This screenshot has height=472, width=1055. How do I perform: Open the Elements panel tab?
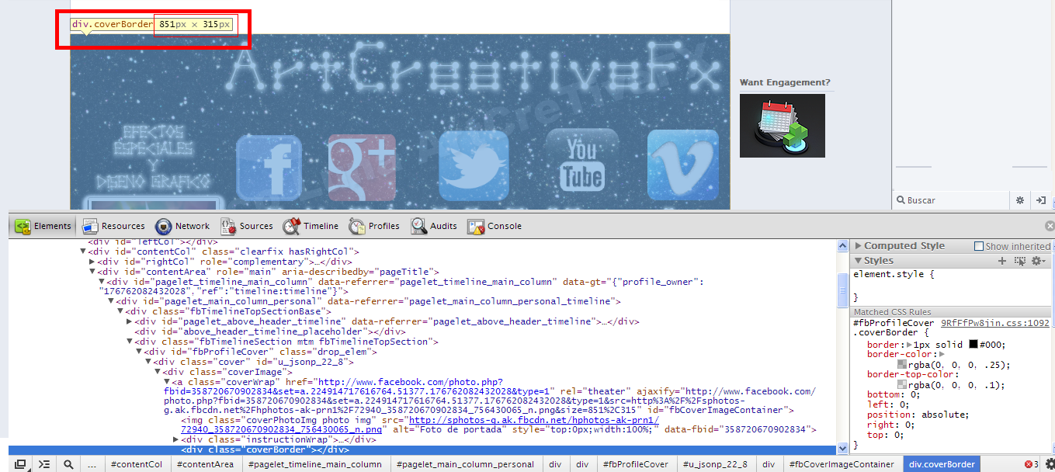coord(43,226)
